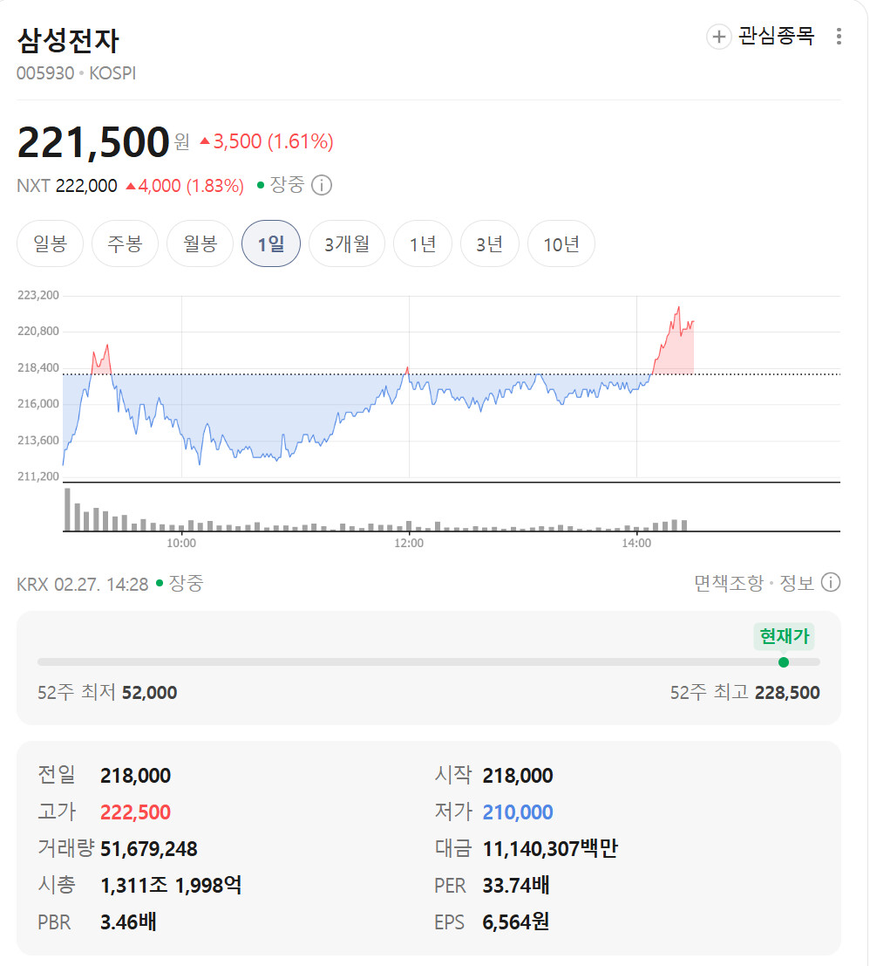Click info icon beside 면책조항 · 정보

831,583
